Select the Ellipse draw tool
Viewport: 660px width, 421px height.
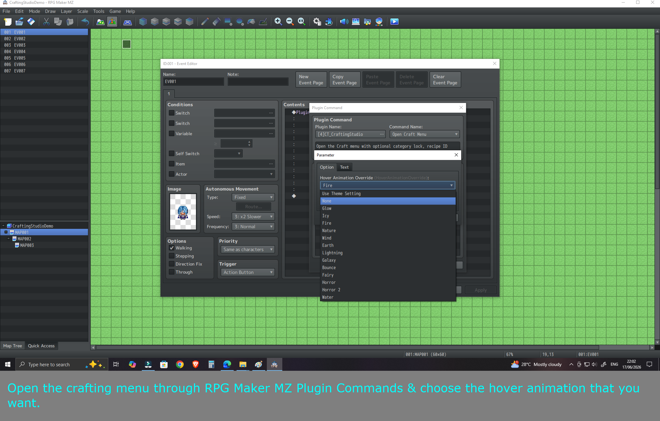240,22
